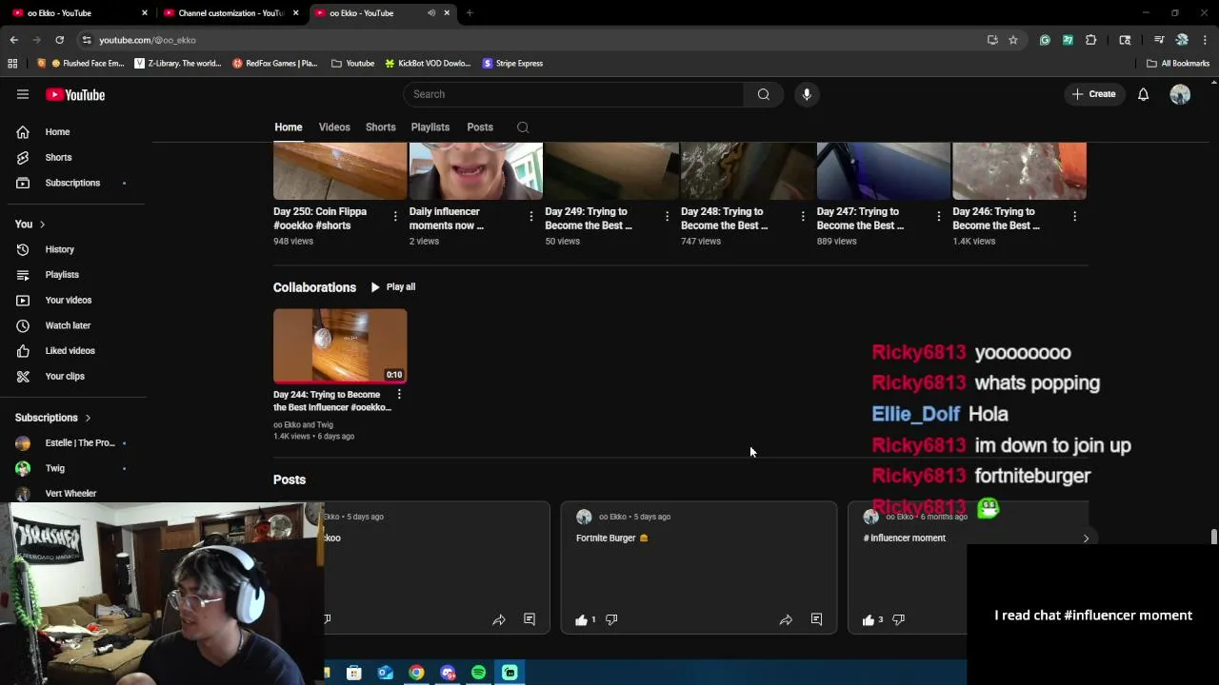Select the channel Home tab
This screenshot has width=1219, height=685.
tap(289, 127)
